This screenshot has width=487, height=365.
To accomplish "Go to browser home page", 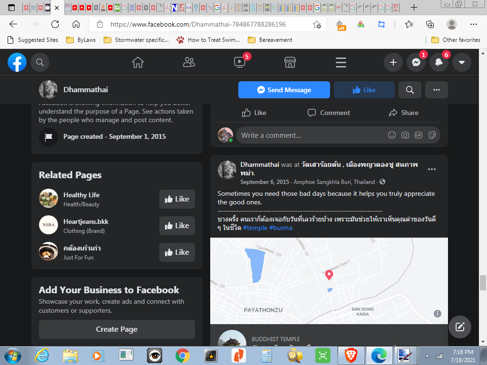I will (76, 24).
